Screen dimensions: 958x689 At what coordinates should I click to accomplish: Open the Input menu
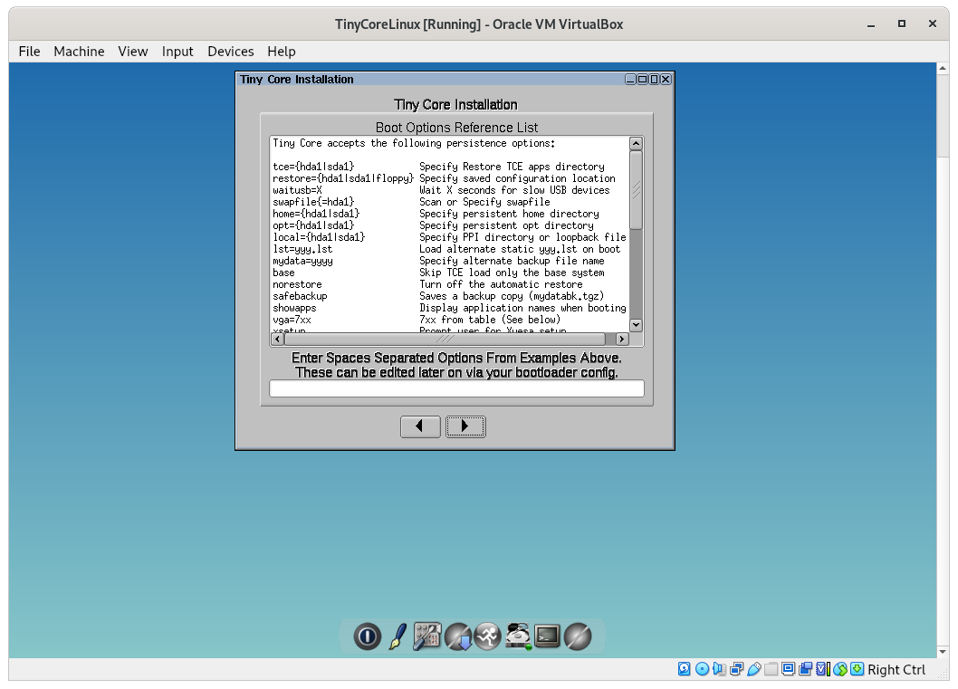coord(177,52)
